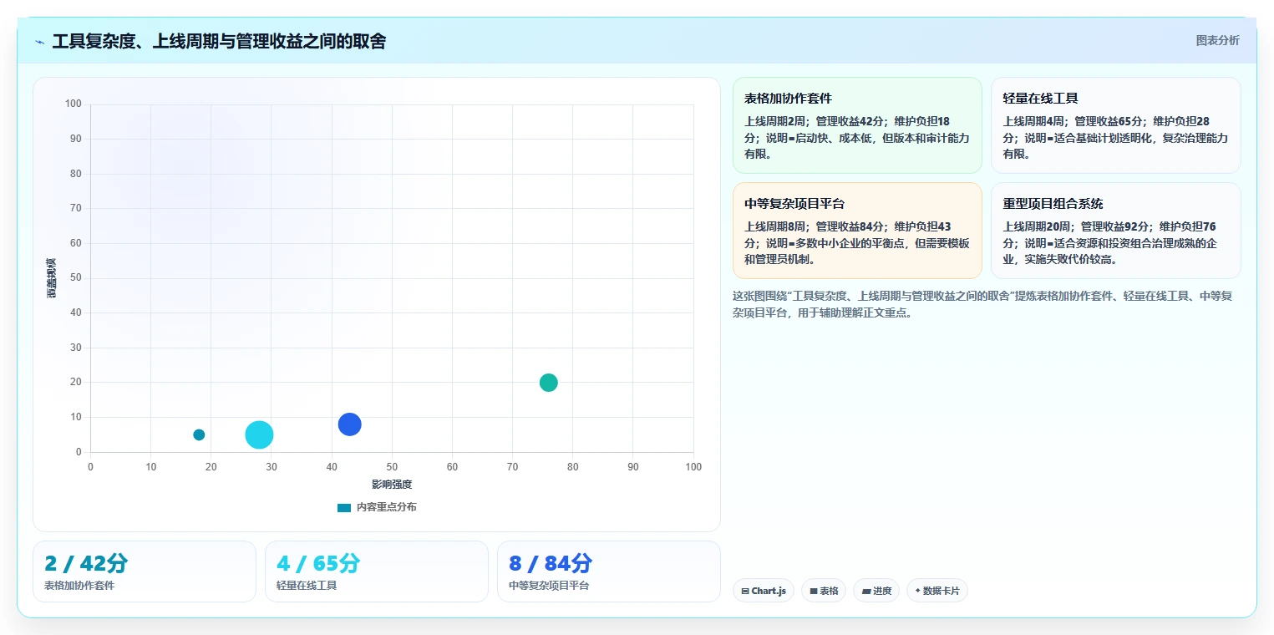Screen dimensions: 1274x635
Task: Open the 中等复杂项目平台 info card
Action: [857, 231]
